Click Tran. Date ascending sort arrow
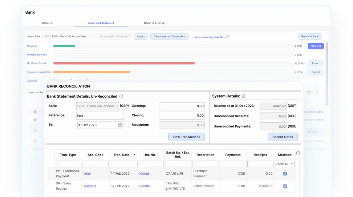This screenshot has height=197, width=353. 134,155
